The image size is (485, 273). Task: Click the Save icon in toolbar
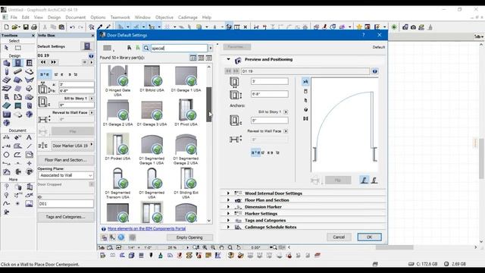click(x=26, y=27)
